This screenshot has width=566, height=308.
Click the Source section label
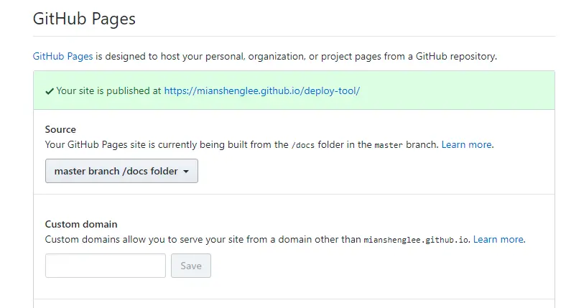click(x=60, y=129)
